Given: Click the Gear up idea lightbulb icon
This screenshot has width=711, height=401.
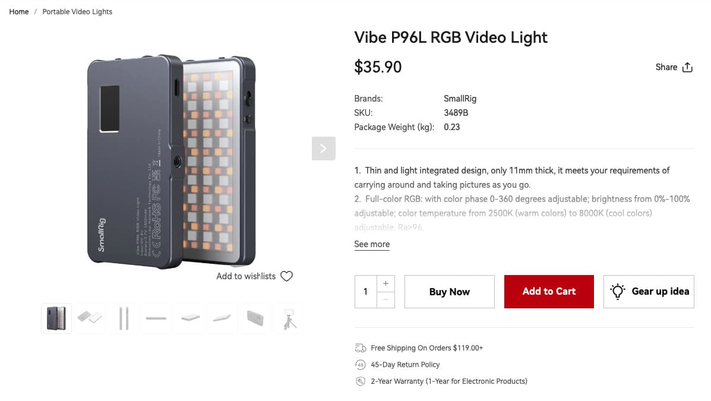Looking at the screenshot, I should (618, 291).
